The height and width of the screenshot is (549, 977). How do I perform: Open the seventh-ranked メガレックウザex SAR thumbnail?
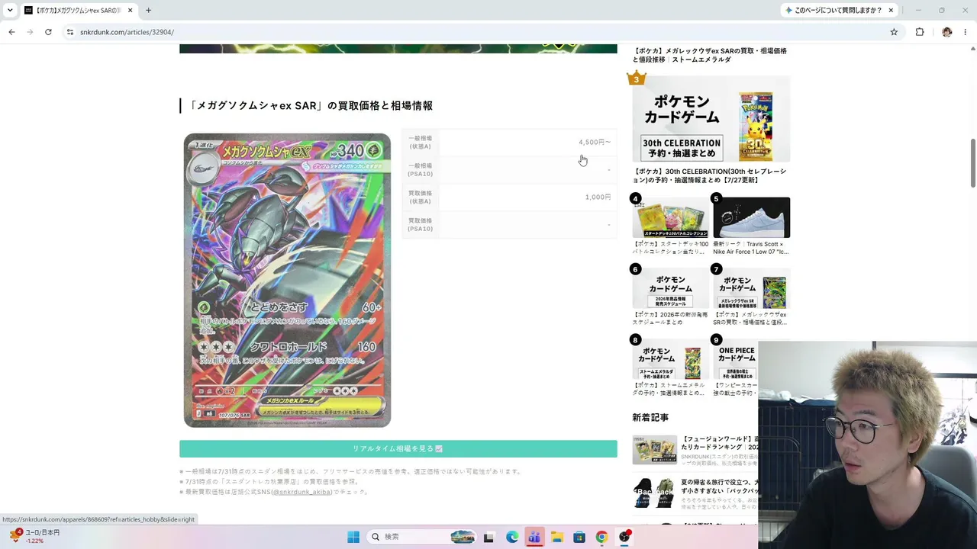751,288
